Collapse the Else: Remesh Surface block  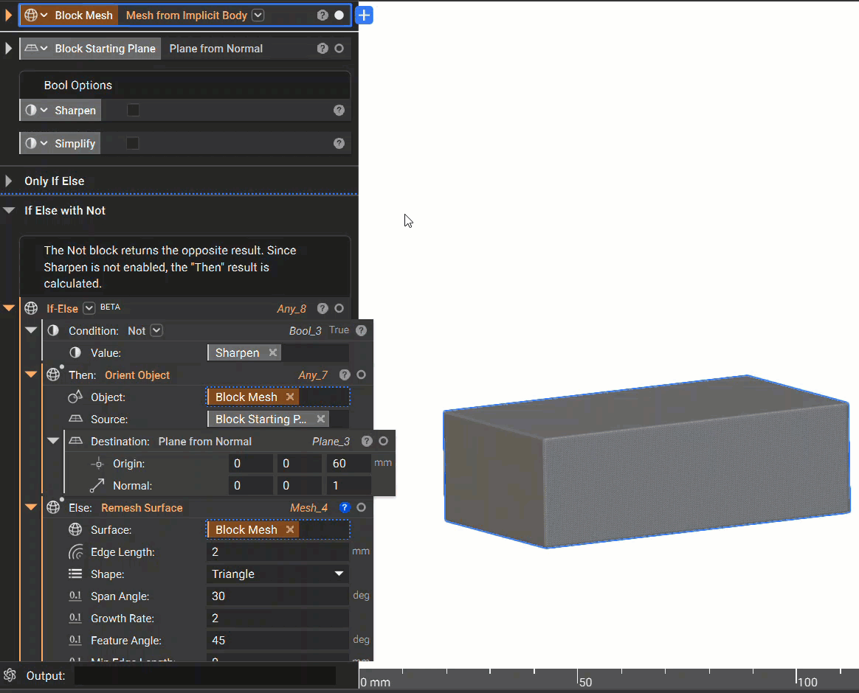pos(31,507)
